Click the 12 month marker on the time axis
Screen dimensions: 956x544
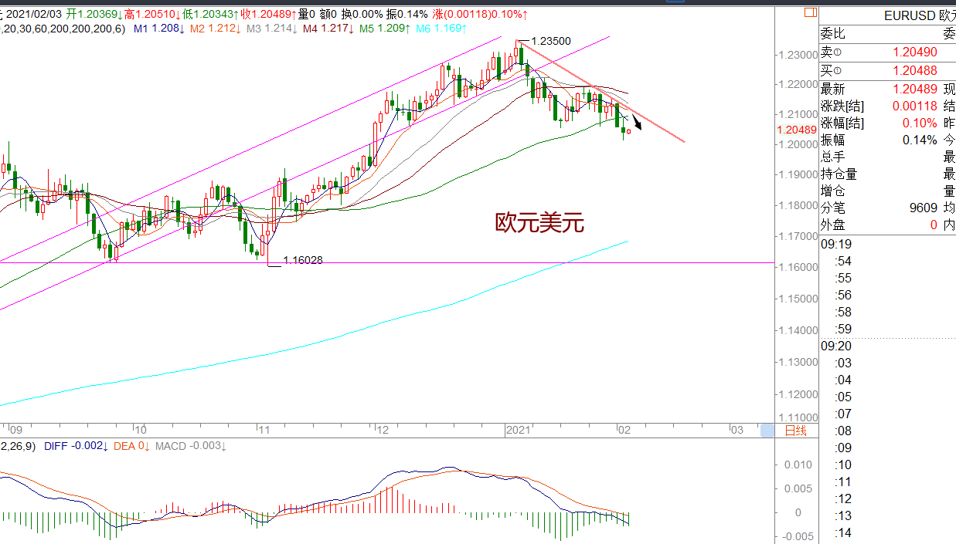[x=382, y=429]
